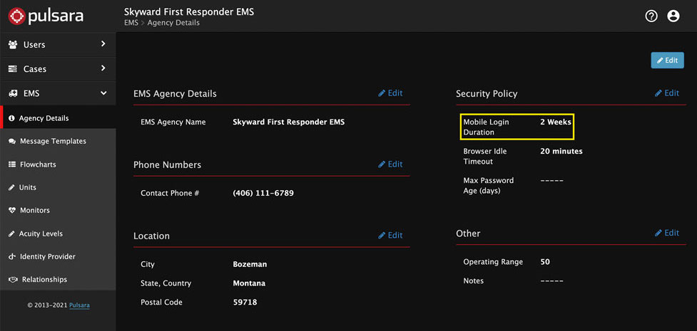The image size is (697, 331).
Task: Select Acuity Levels in the sidebar
Action: 41,233
